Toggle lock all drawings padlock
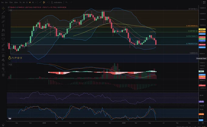 coord(3,64)
